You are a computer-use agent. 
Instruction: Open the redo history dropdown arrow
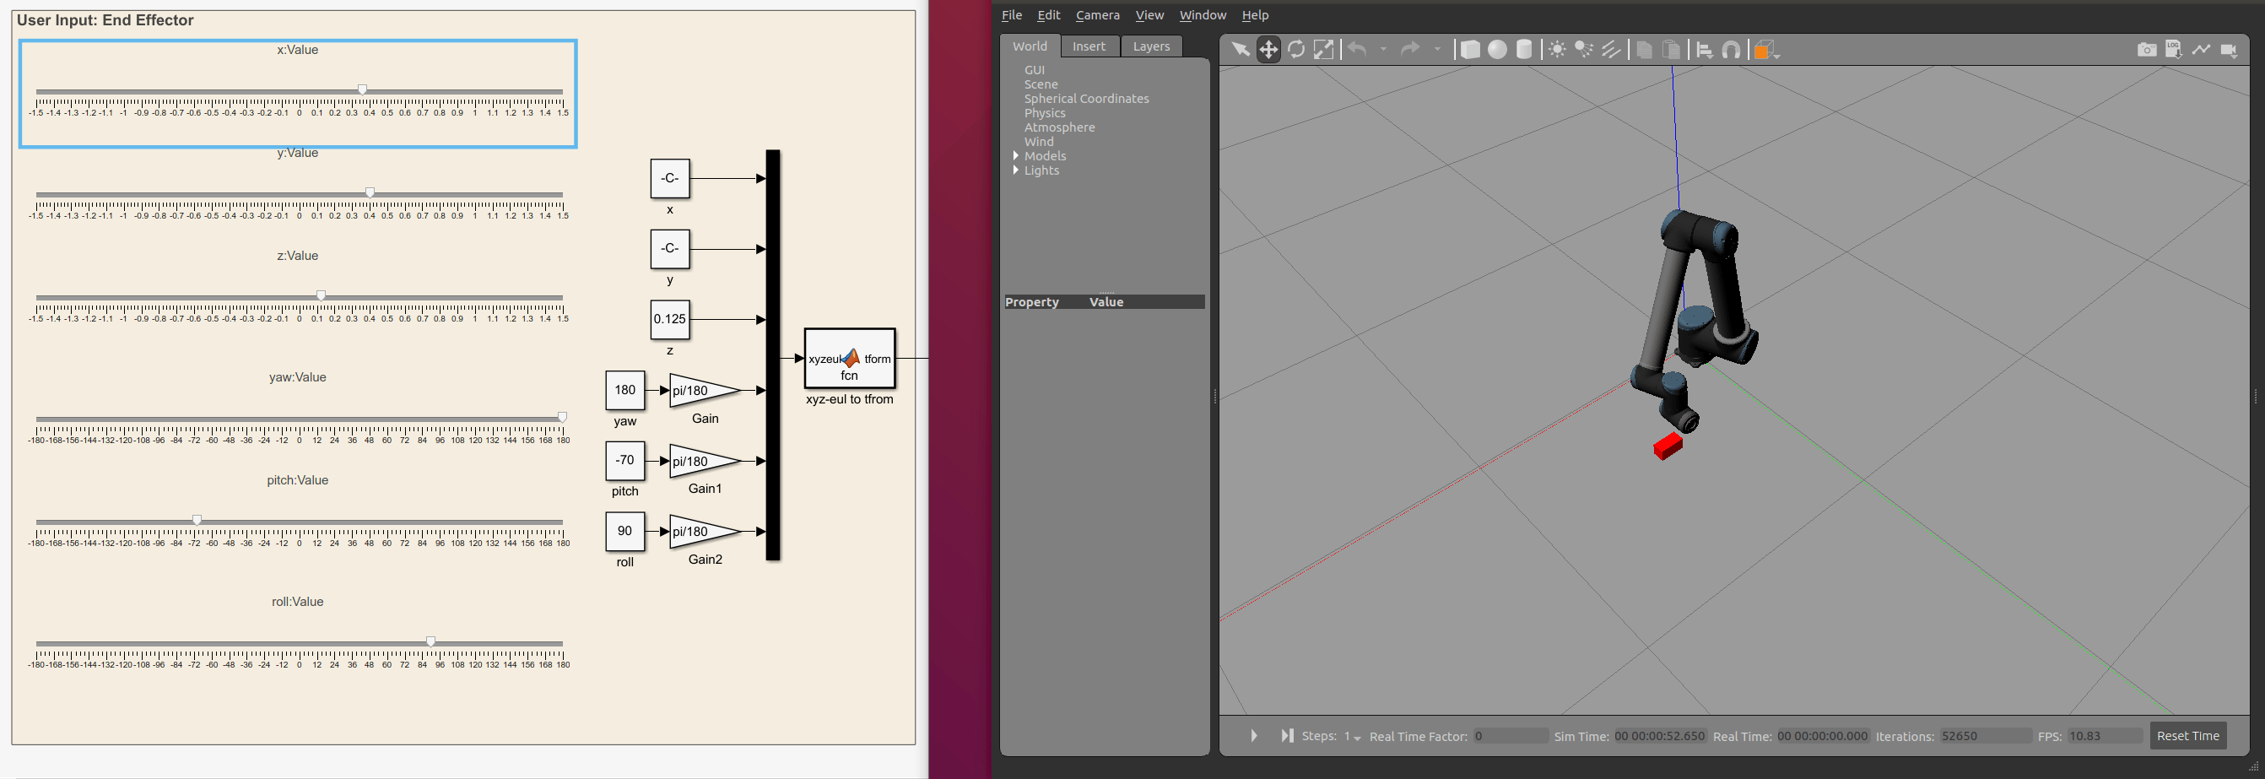tap(1437, 49)
